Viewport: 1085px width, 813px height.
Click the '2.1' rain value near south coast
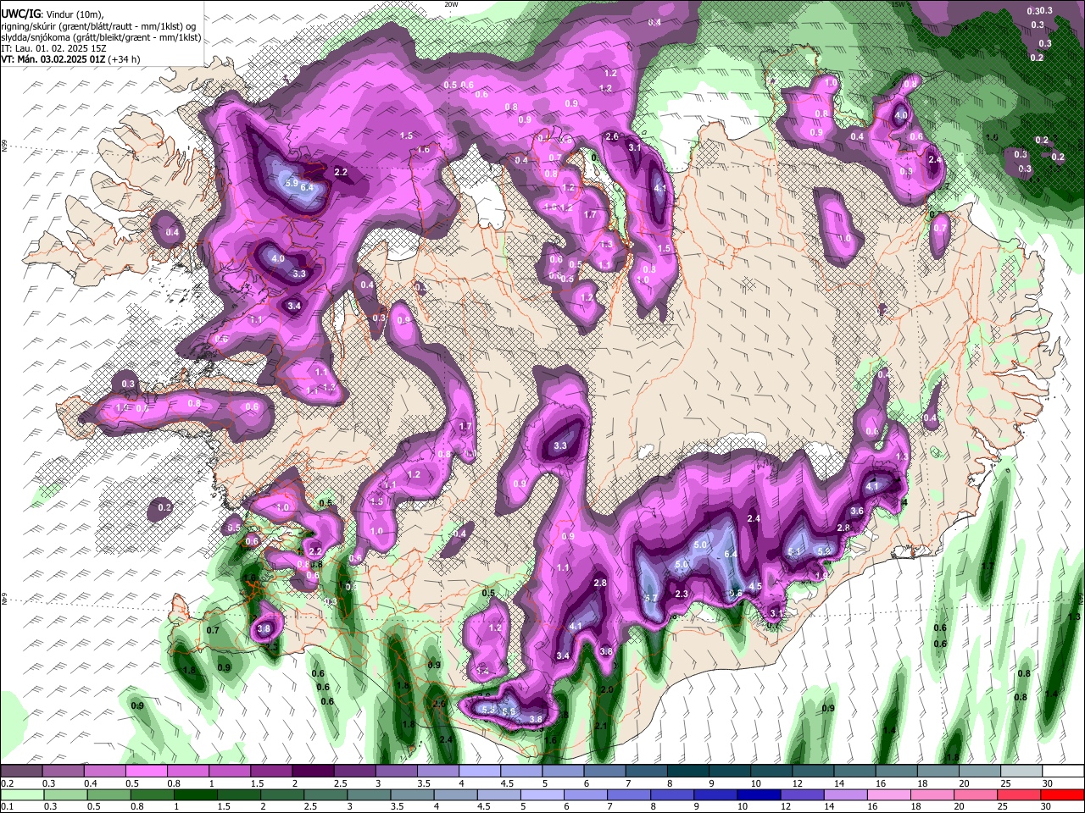pyautogui.click(x=601, y=726)
